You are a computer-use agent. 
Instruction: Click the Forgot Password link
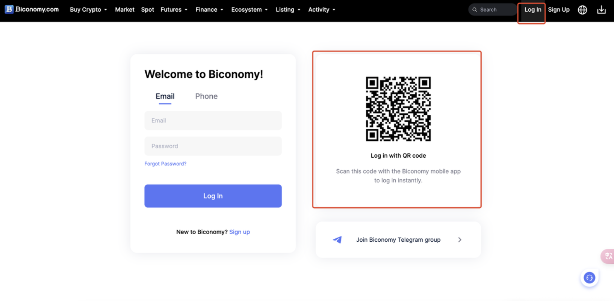165,164
